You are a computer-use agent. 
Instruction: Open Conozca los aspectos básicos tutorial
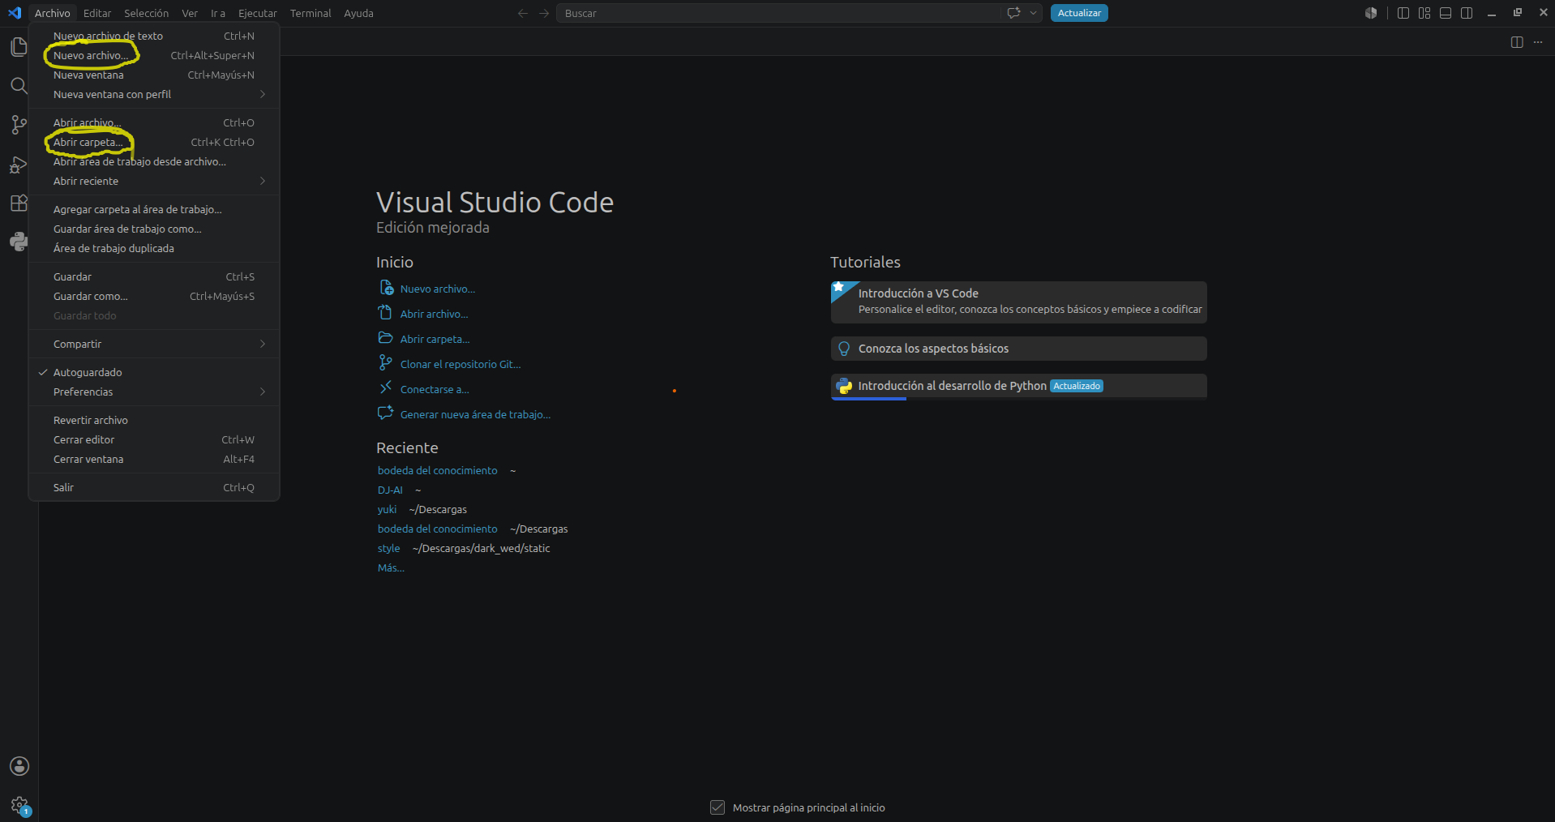tap(1019, 349)
